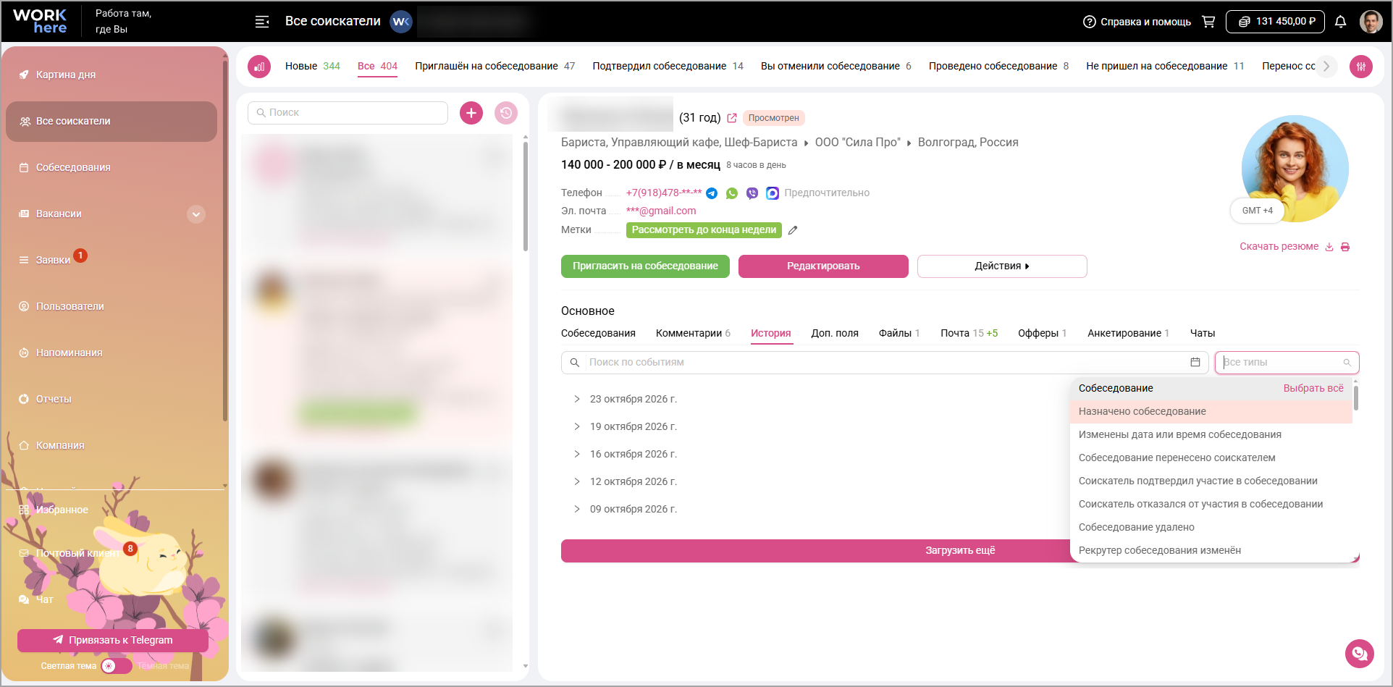Contact candidate via Viber icon
Image resolution: width=1393 pixels, height=687 pixels.
point(752,193)
